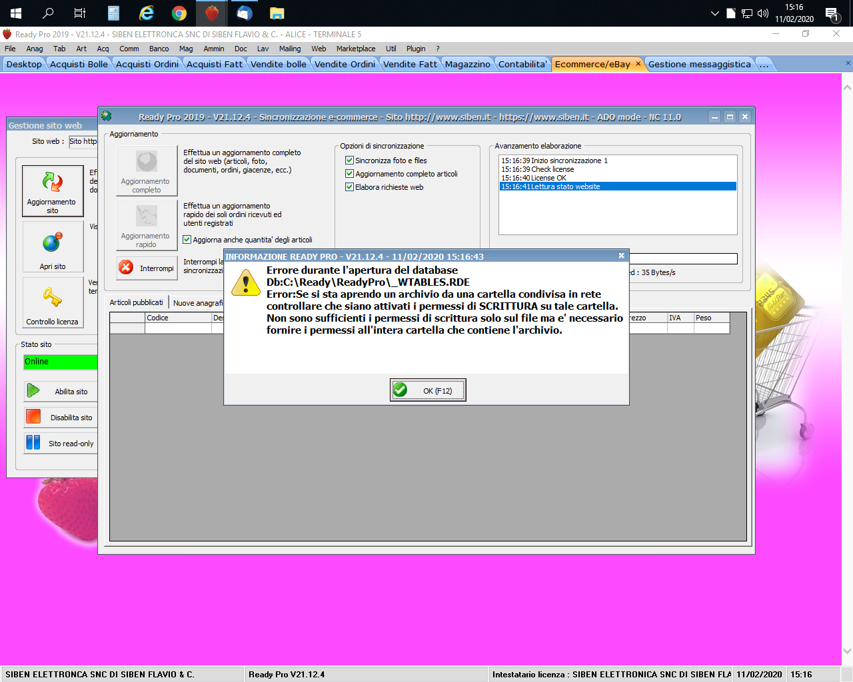
Task: Click the Codice column header
Action: pyautogui.click(x=178, y=318)
